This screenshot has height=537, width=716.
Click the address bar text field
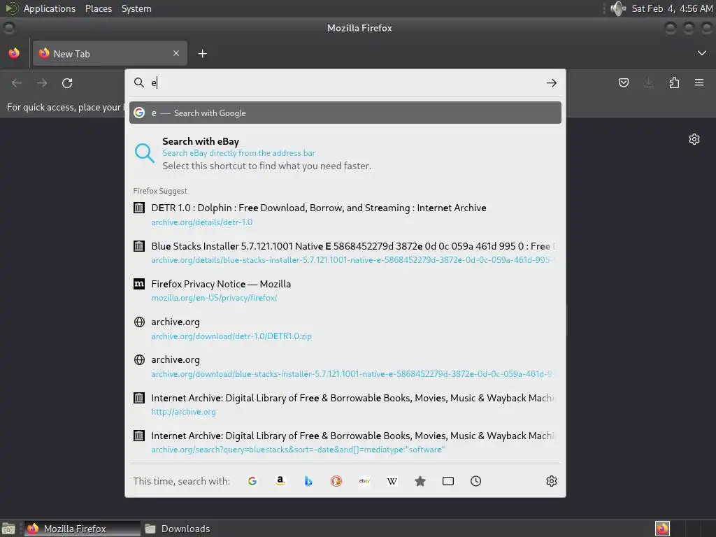point(345,83)
